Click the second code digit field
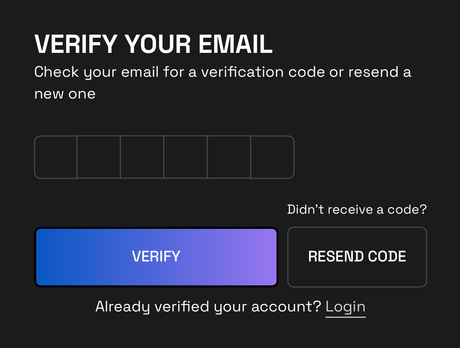Viewport: 460px width, 348px height. tap(99, 157)
